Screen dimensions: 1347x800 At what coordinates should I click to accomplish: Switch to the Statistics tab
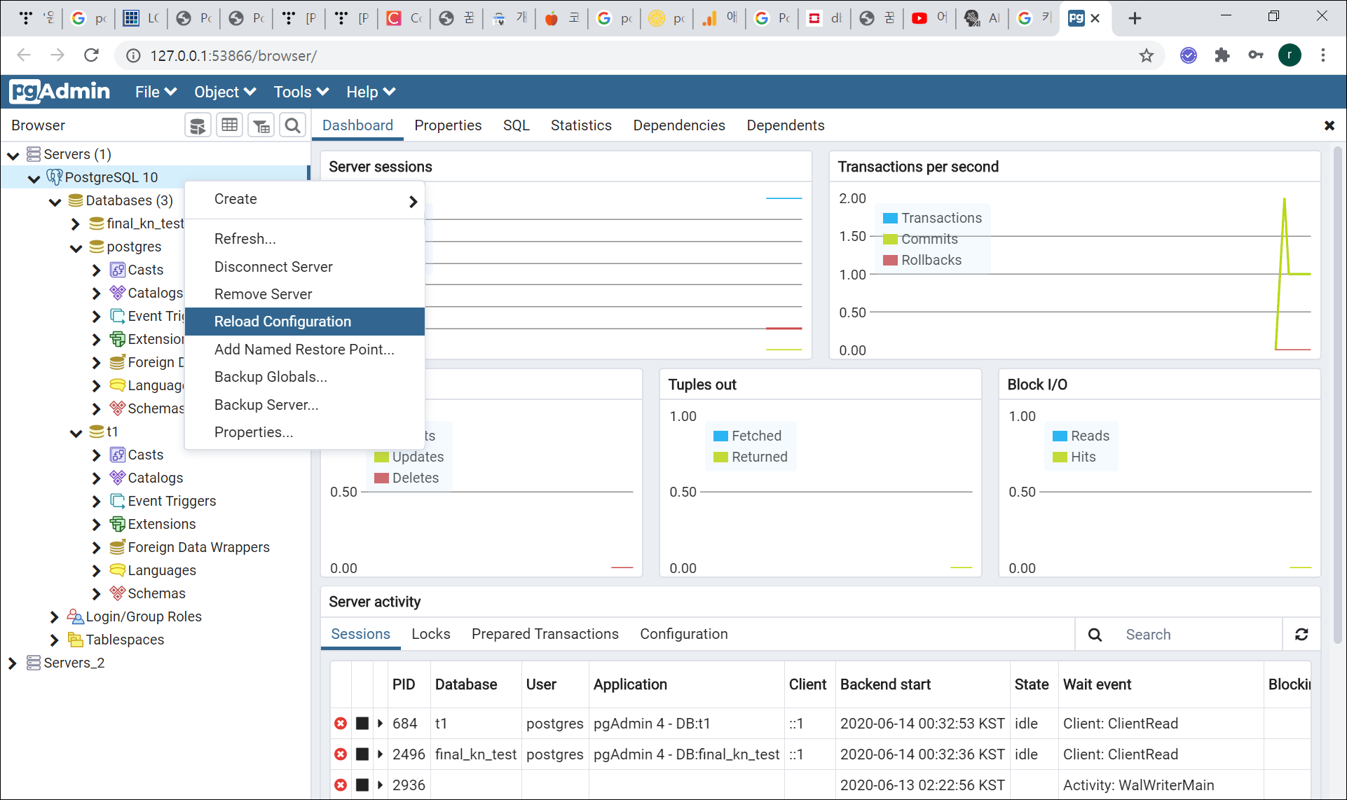(x=581, y=125)
